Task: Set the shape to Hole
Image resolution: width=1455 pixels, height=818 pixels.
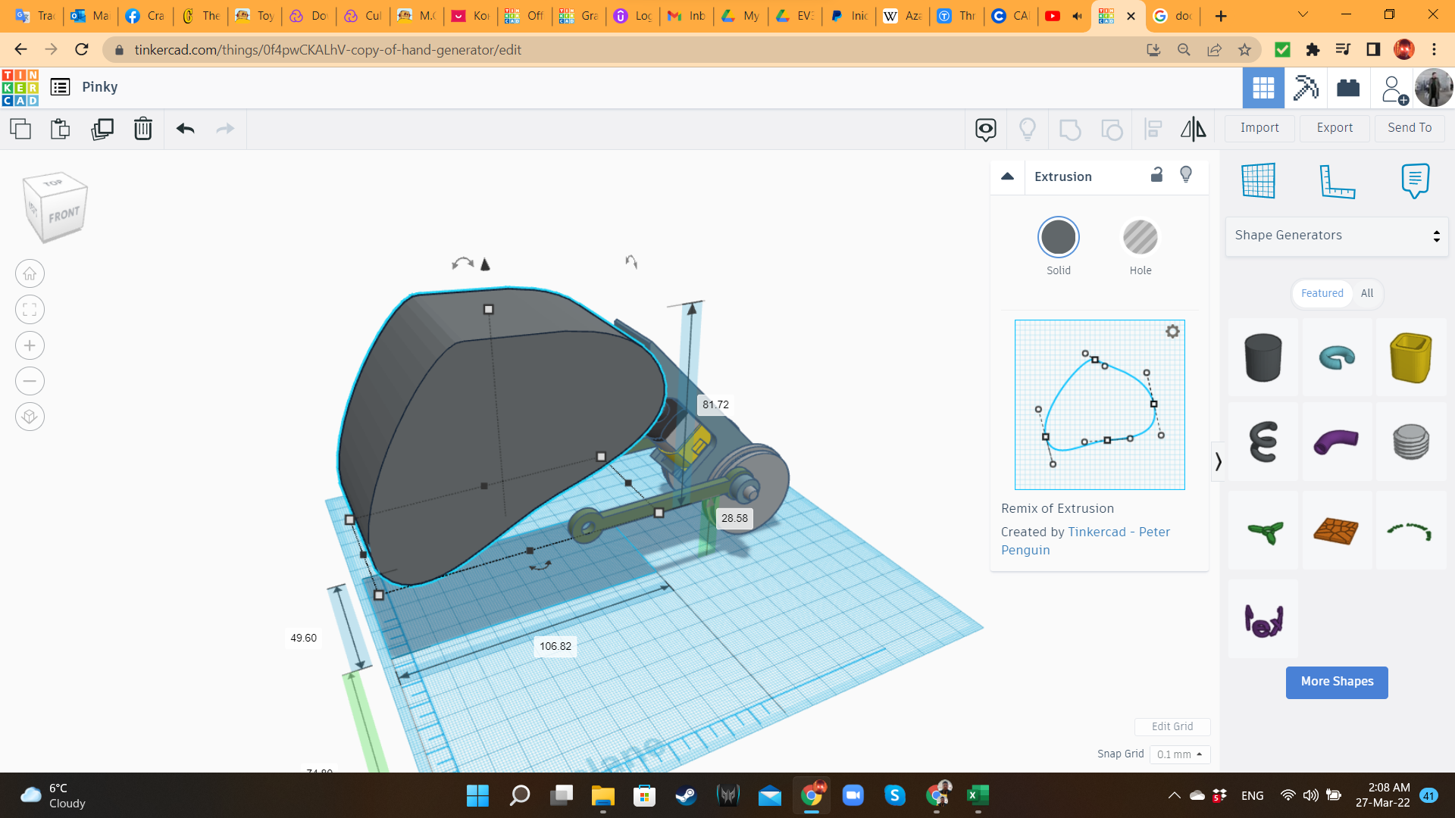Action: click(x=1140, y=238)
